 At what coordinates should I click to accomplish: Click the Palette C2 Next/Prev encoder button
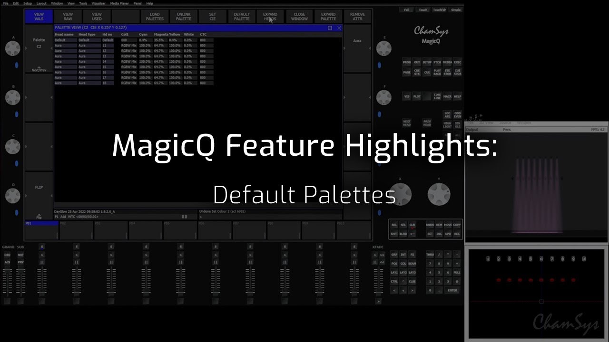point(39,49)
